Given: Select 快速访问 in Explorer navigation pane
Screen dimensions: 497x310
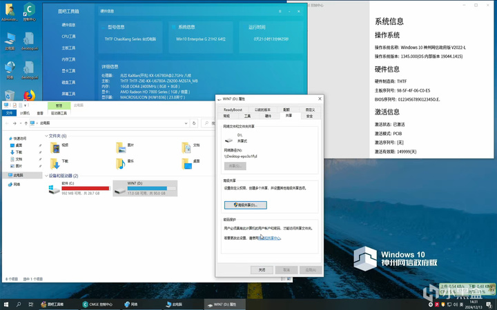Looking at the screenshot, I should click(x=19, y=138).
